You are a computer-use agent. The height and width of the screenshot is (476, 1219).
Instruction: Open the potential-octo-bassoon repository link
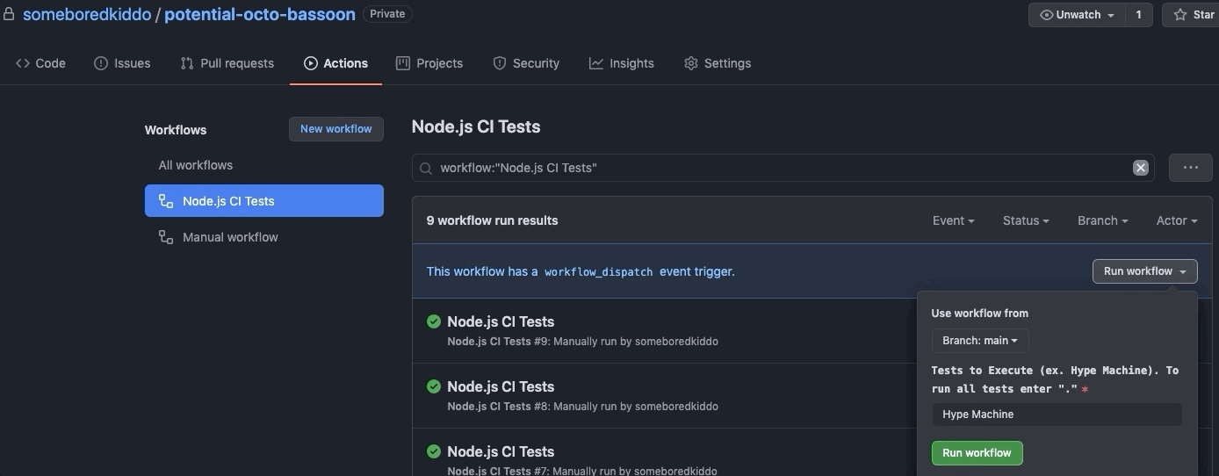(260, 14)
